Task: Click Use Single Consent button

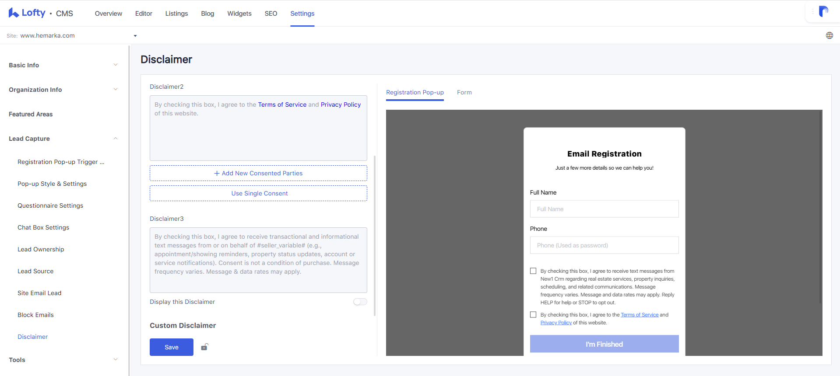Action: tap(258, 193)
